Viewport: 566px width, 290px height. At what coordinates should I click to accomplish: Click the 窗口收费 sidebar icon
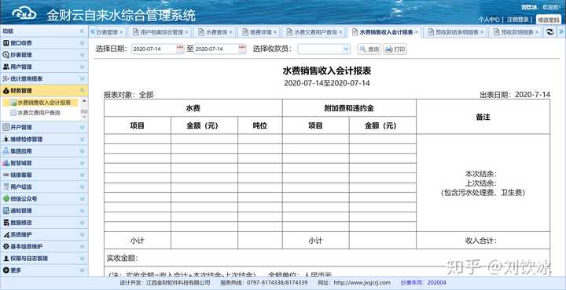pos(6,43)
